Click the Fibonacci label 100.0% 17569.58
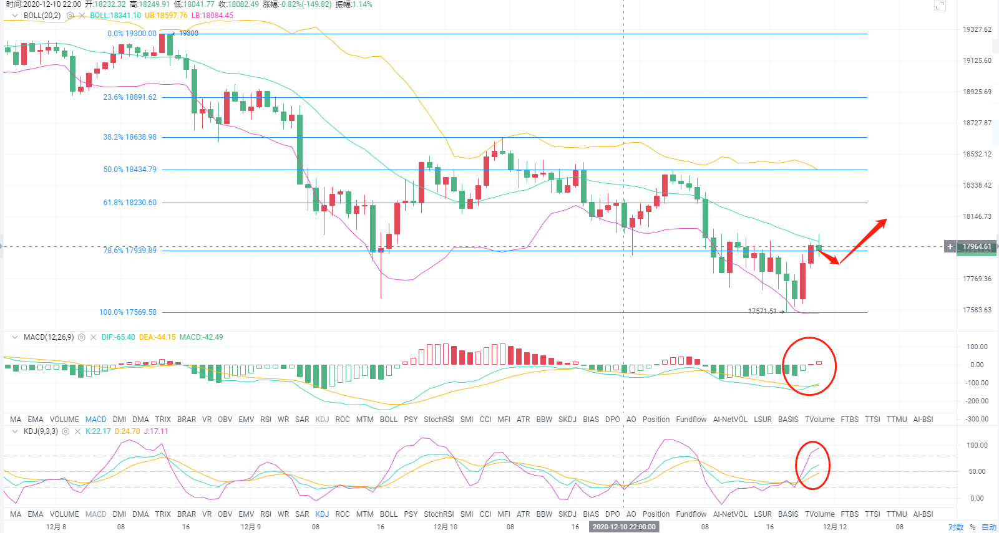 (128, 312)
